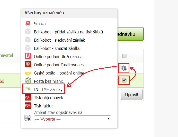
Task: Click the red X Smazat icon
Action: (28, 23)
